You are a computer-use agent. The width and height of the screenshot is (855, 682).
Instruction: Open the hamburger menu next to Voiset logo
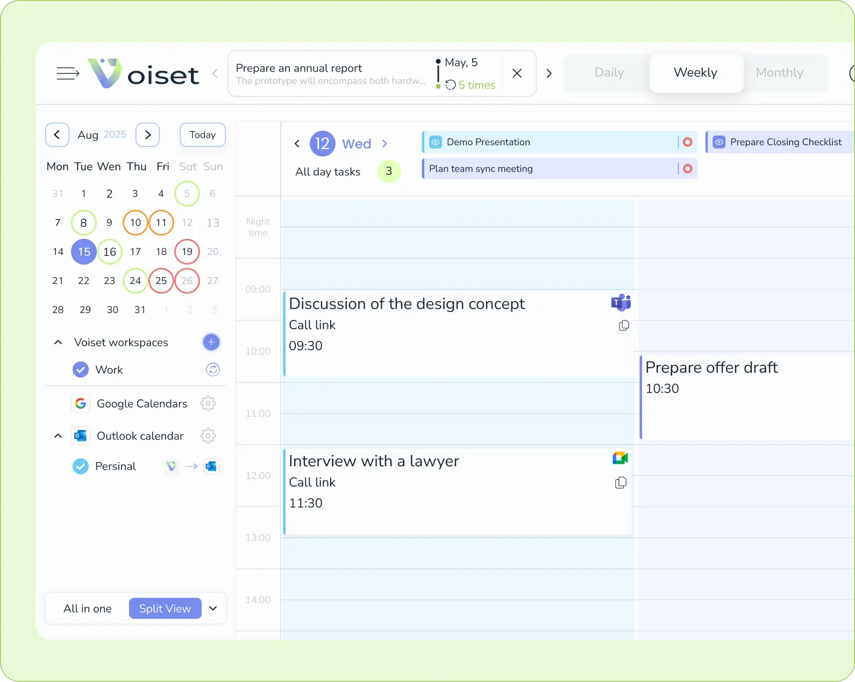pyautogui.click(x=68, y=73)
